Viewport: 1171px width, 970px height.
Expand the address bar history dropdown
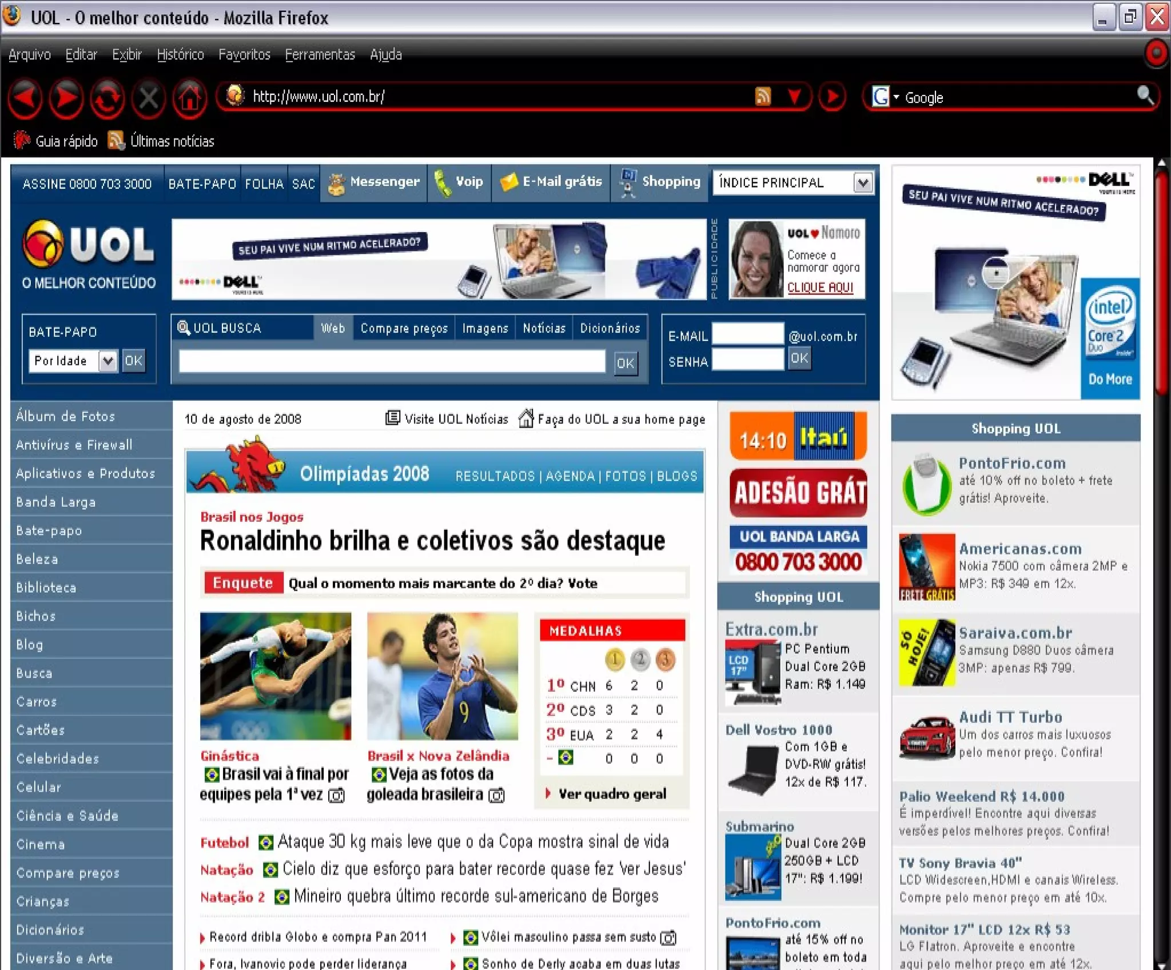point(795,97)
